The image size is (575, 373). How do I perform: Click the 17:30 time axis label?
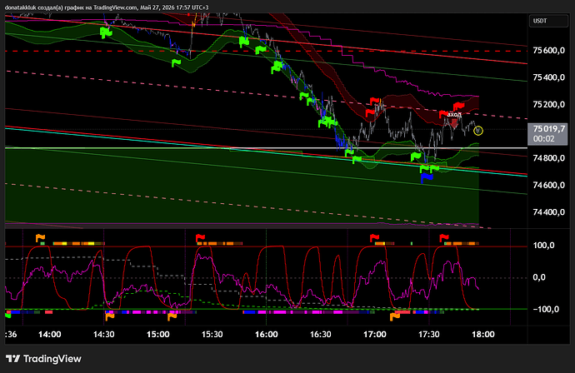point(429,335)
